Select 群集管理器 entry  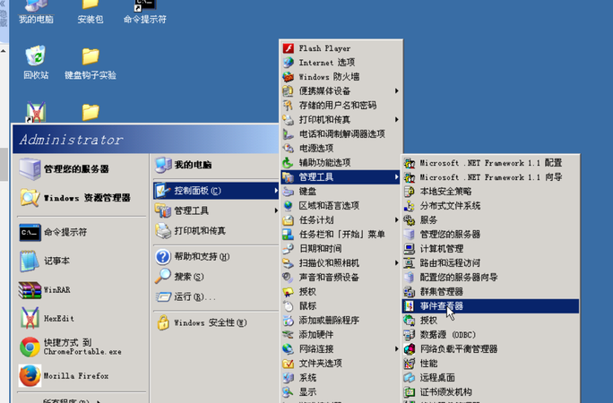[490, 292]
